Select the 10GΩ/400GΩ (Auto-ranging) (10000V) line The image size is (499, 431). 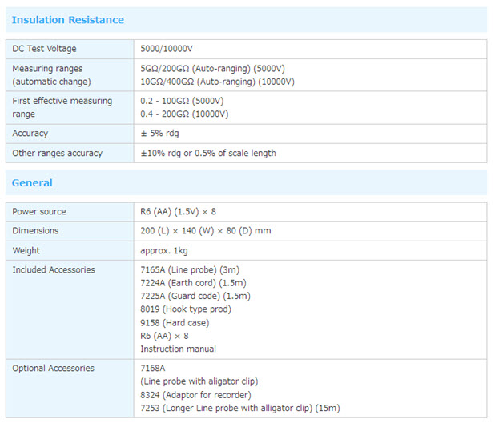(x=217, y=82)
